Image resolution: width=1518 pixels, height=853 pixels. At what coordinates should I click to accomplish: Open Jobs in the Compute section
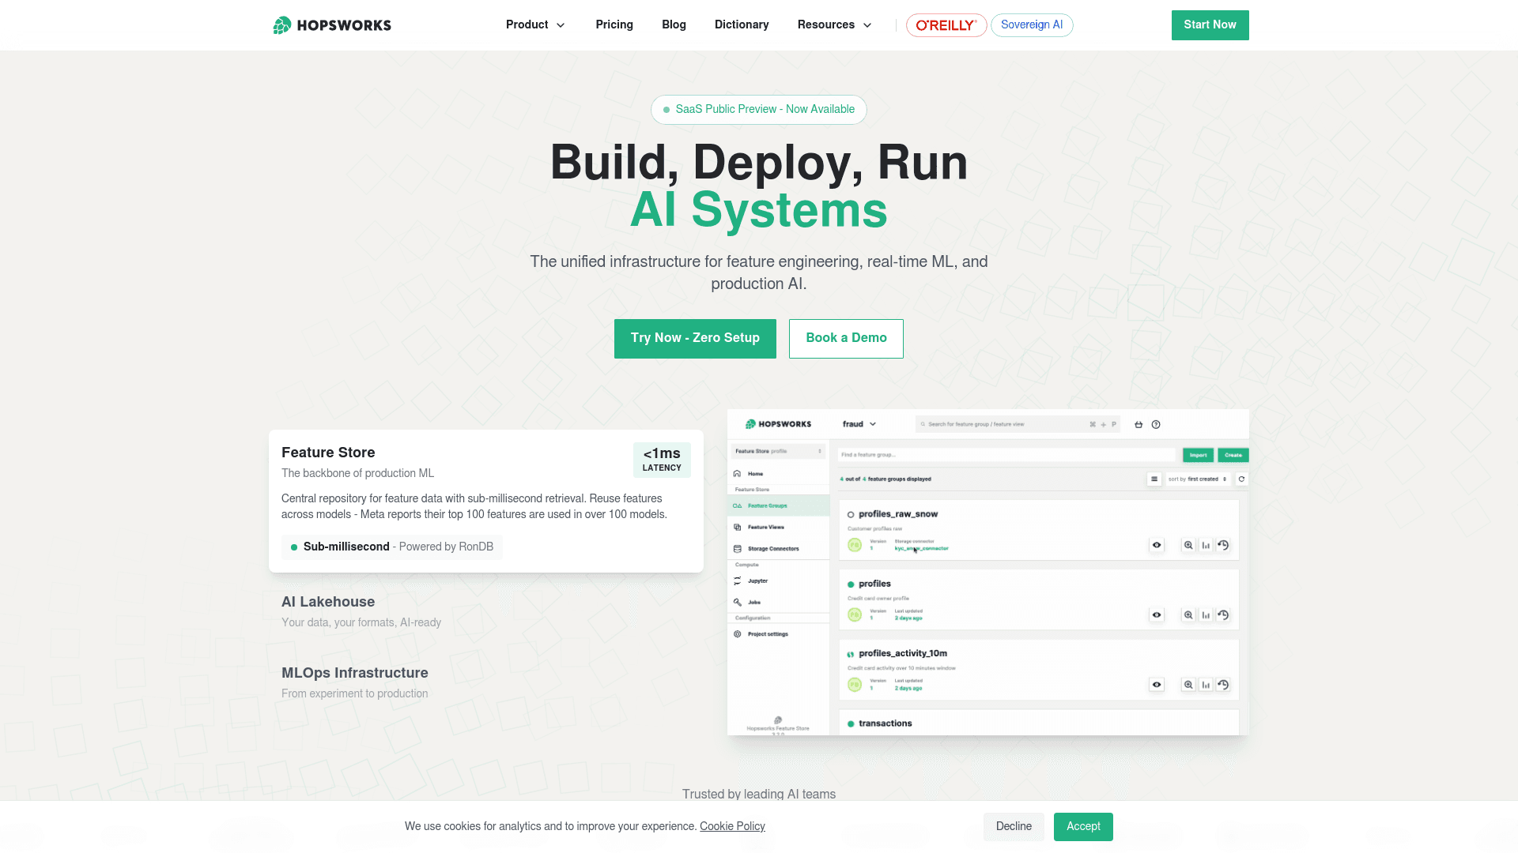tap(753, 602)
